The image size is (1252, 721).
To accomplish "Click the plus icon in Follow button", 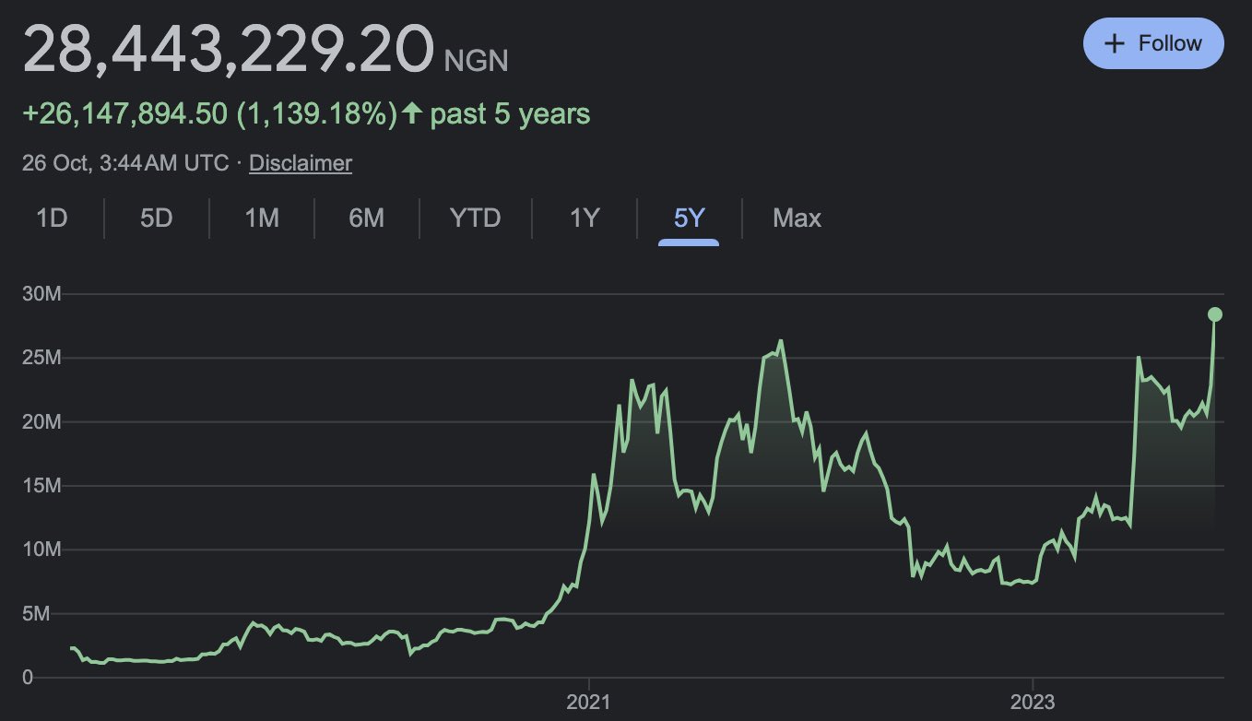I will click(x=1115, y=43).
